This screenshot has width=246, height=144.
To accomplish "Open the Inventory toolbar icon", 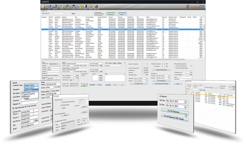I will click(79, 7).
